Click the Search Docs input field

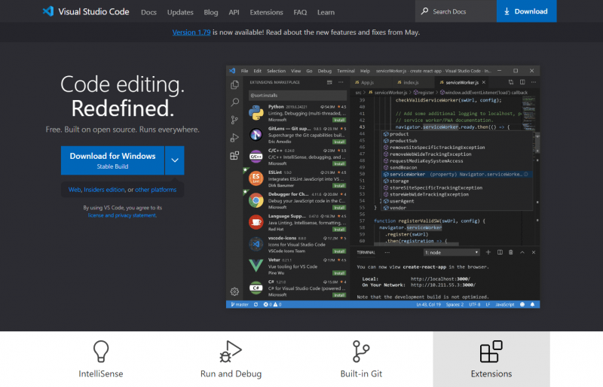coord(456,11)
